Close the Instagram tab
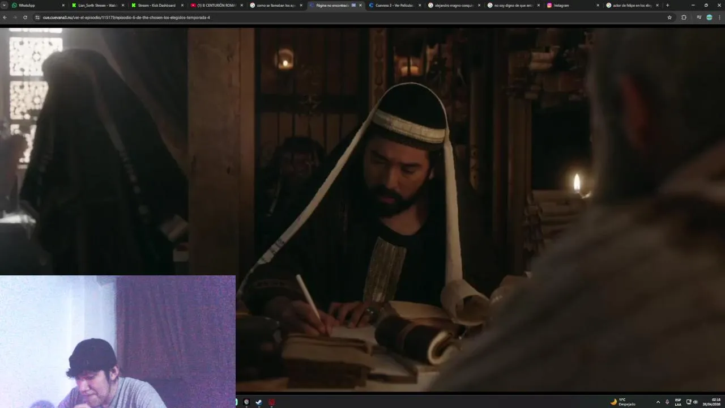Viewport: 725px width, 408px height. click(598, 5)
